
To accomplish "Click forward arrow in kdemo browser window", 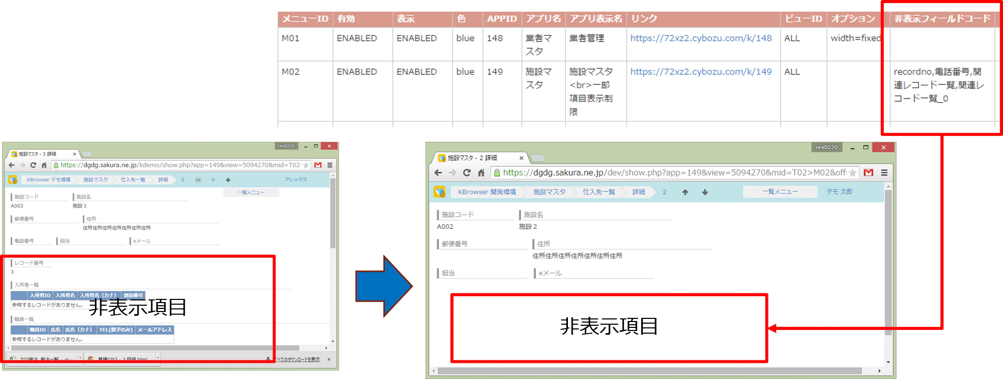I will (x=22, y=165).
